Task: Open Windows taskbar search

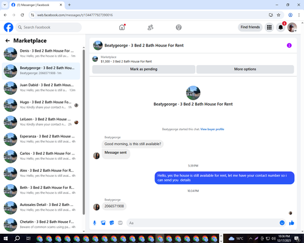Action: tap(17, 238)
